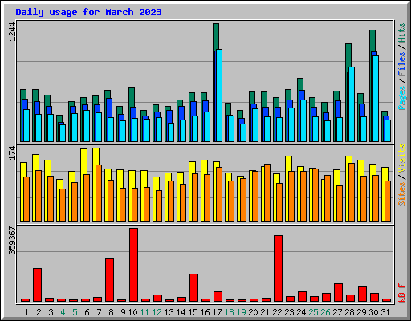Click weekend day label 26

(325, 312)
